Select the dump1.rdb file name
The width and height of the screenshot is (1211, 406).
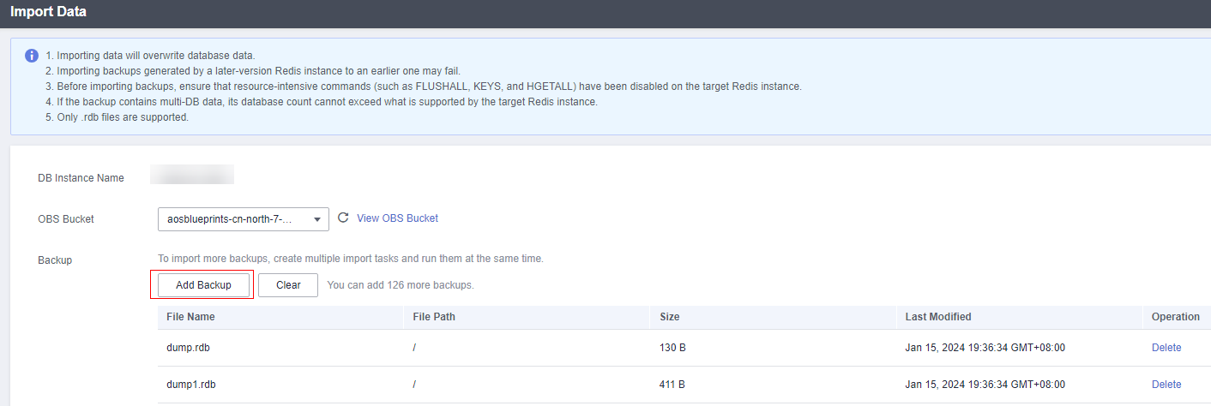click(190, 385)
